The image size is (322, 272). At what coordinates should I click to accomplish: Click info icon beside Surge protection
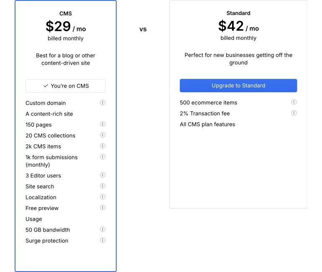pyautogui.click(x=102, y=240)
